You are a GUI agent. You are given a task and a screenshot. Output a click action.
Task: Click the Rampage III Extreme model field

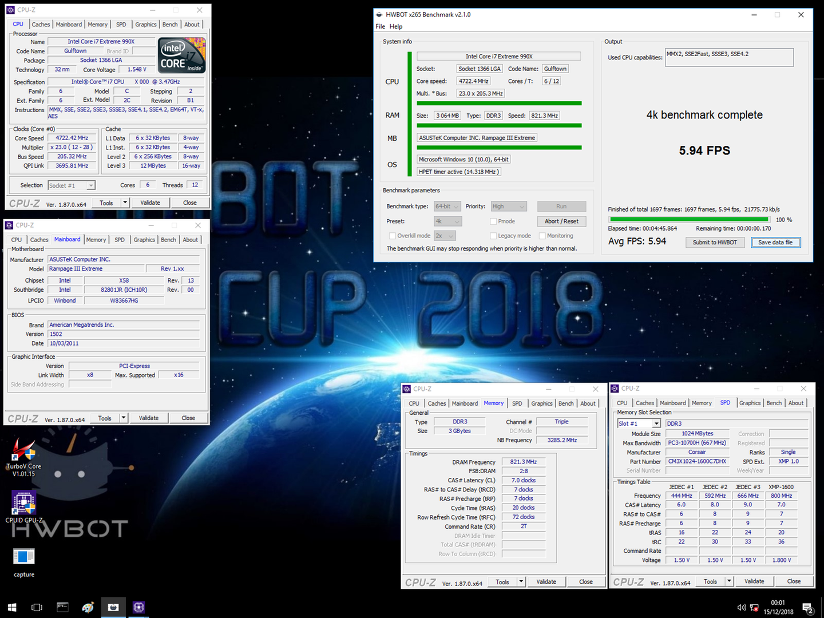point(96,269)
